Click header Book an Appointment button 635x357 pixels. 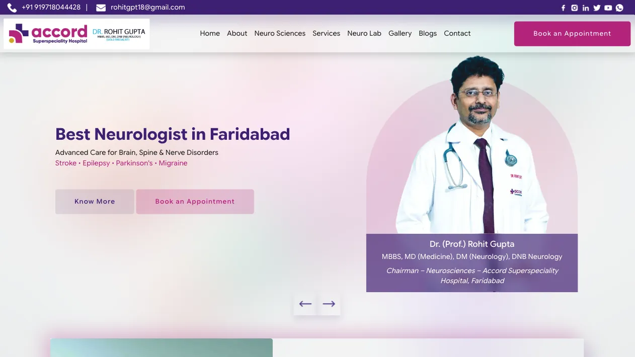tap(572, 34)
